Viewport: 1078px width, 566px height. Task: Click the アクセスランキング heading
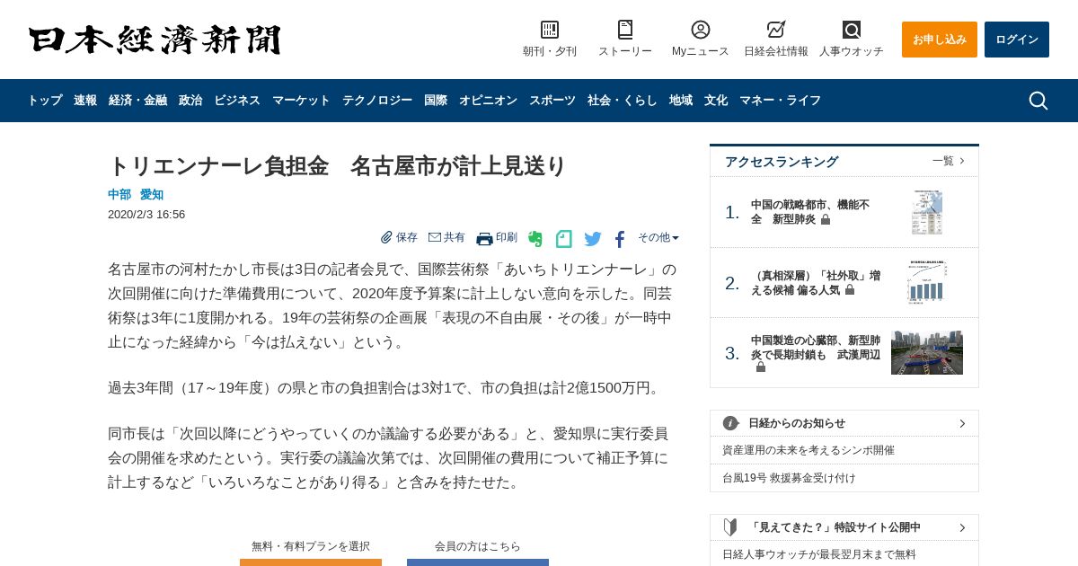pos(782,162)
